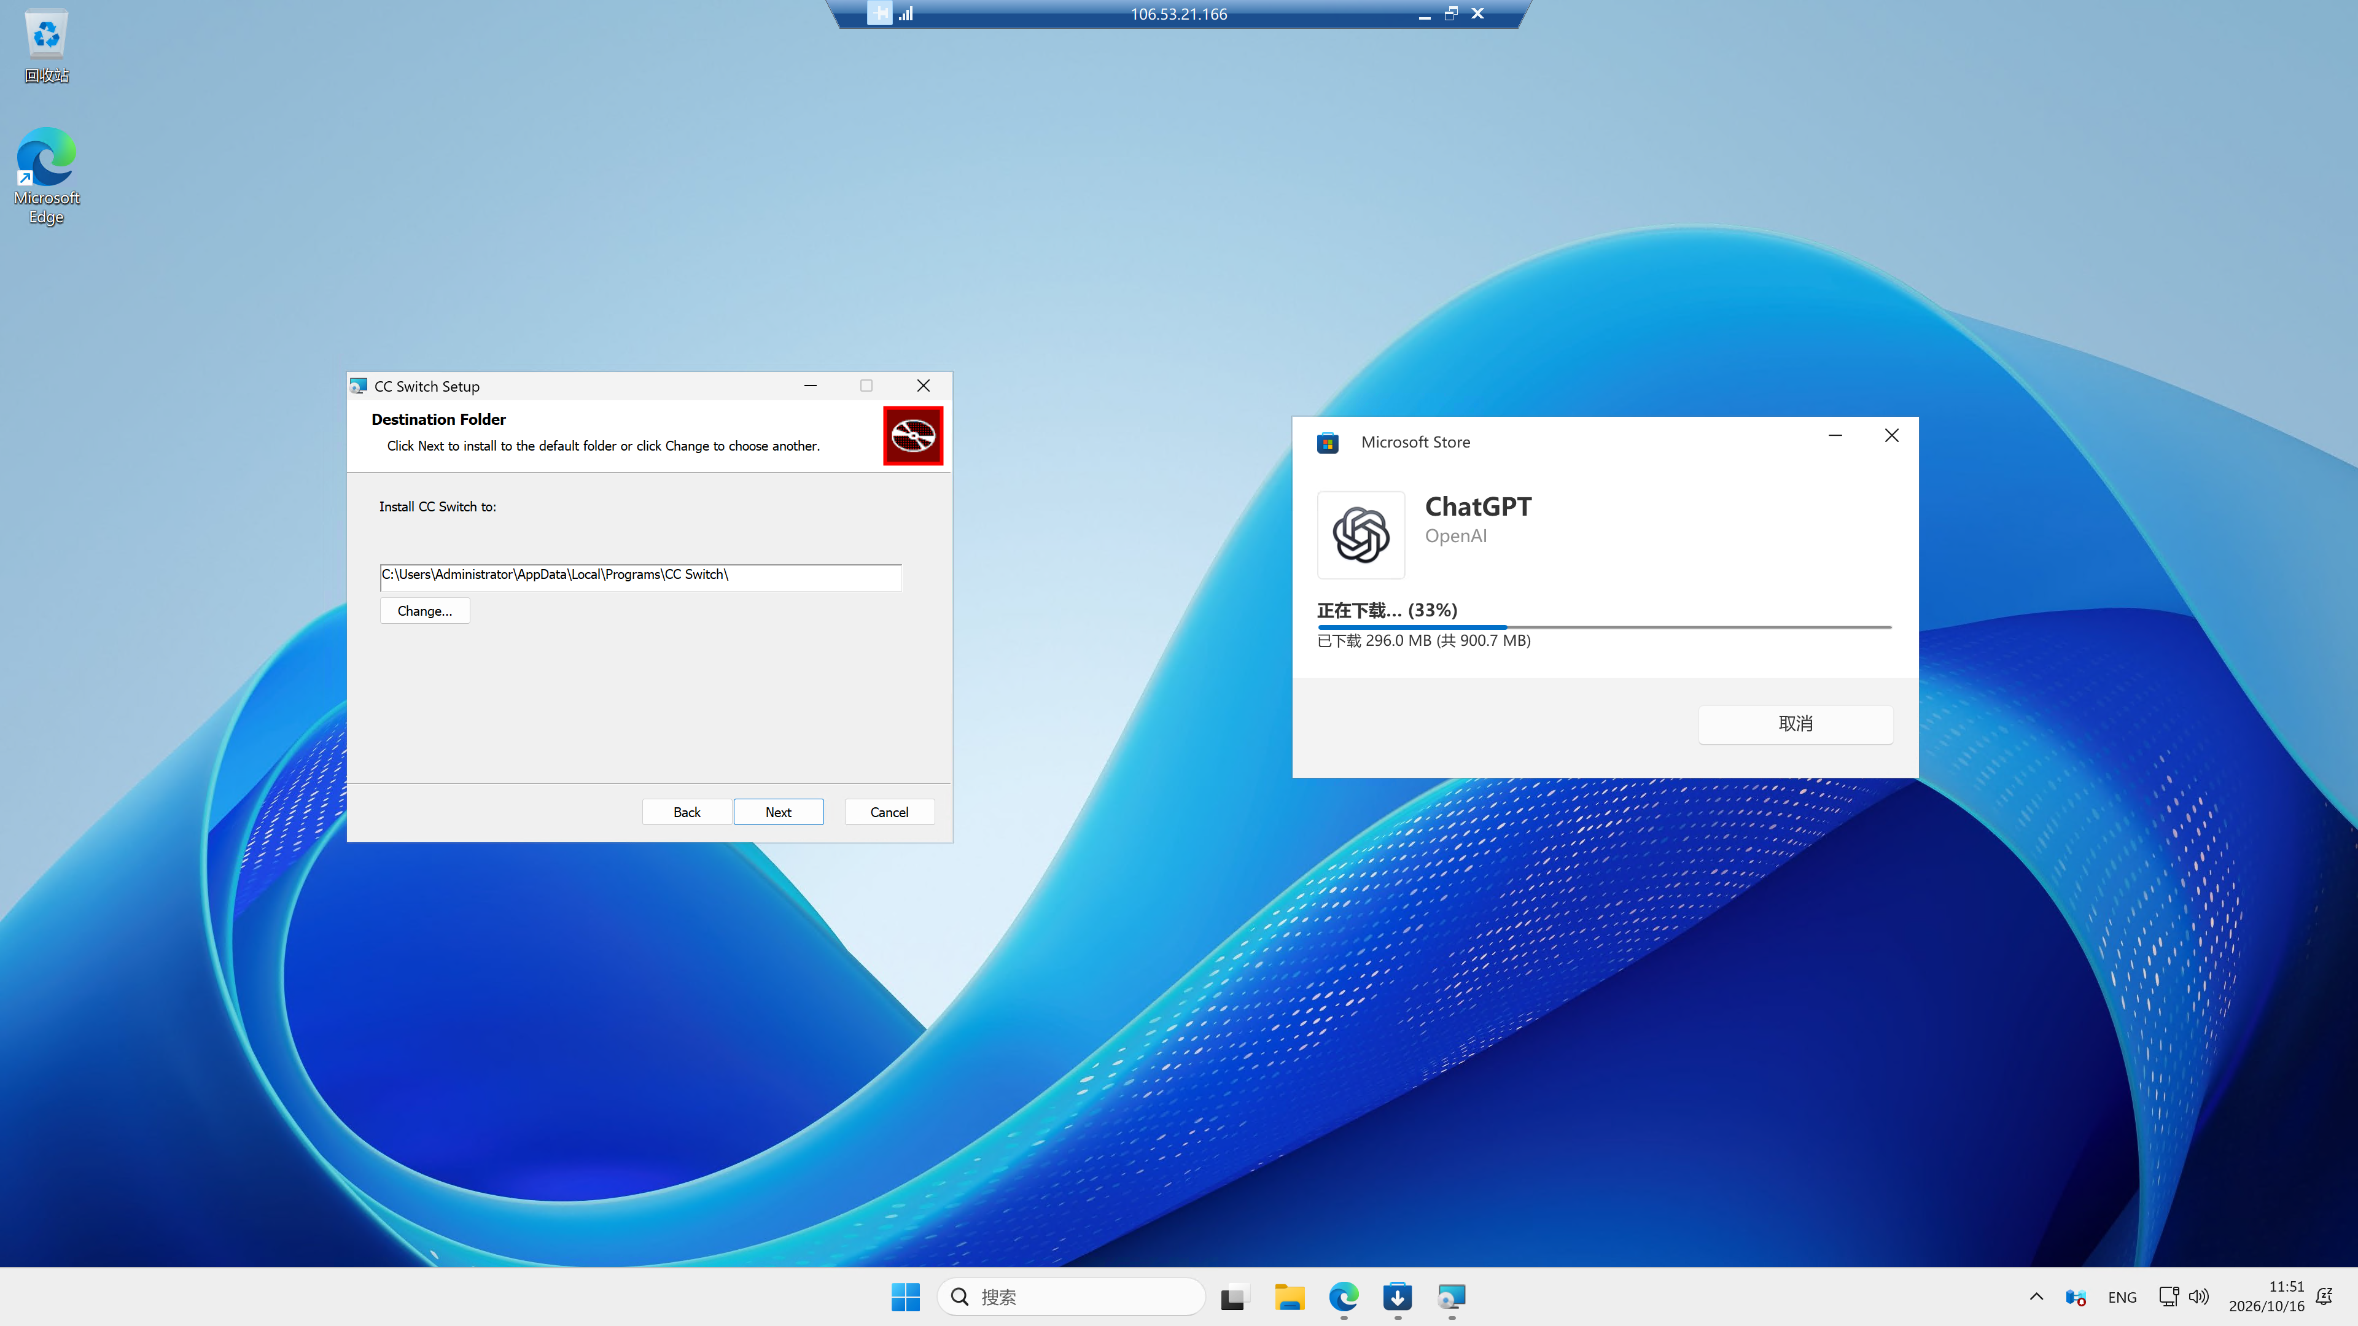Click the Microsoft Store title bar icon
The height and width of the screenshot is (1326, 2358).
click(1327, 443)
